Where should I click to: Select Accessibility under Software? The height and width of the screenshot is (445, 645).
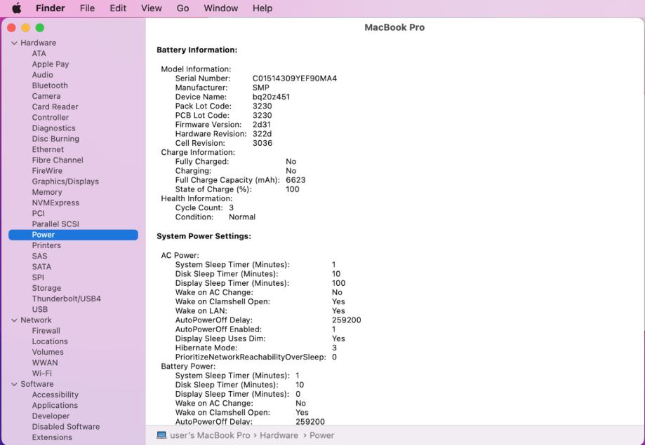(x=55, y=395)
